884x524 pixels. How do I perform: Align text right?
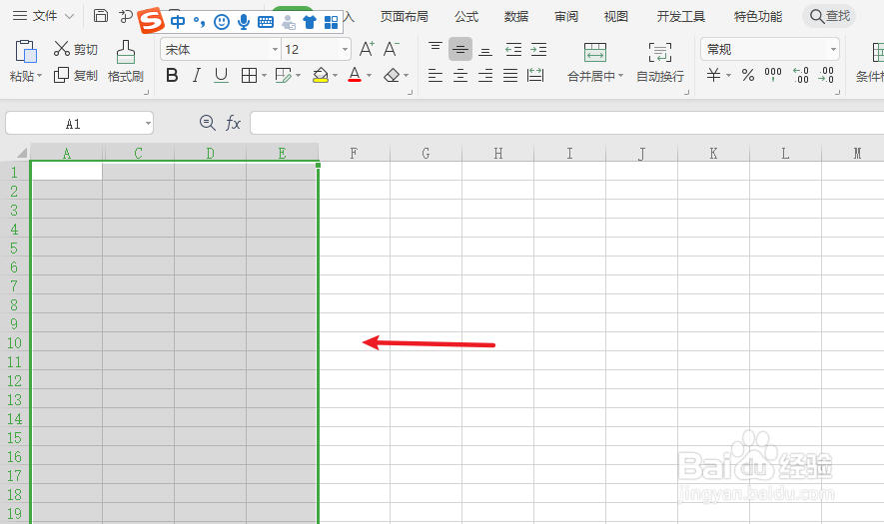[485, 75]
